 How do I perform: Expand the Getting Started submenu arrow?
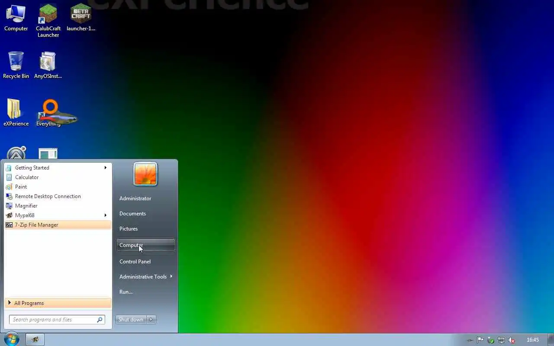[105, 168]
